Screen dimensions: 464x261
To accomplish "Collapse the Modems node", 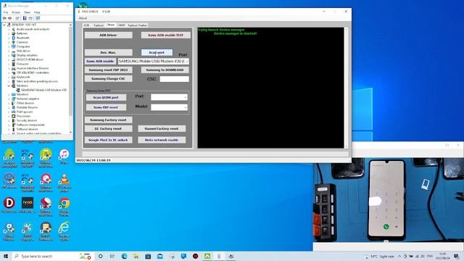I will click(x=9, y=86).
